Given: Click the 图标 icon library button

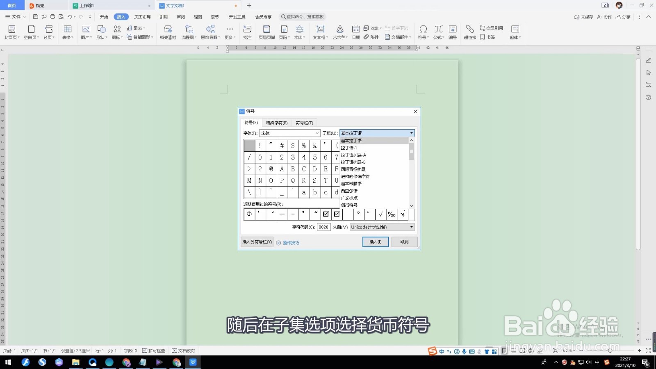Looking at the screenshot, I should coord(117,32).
